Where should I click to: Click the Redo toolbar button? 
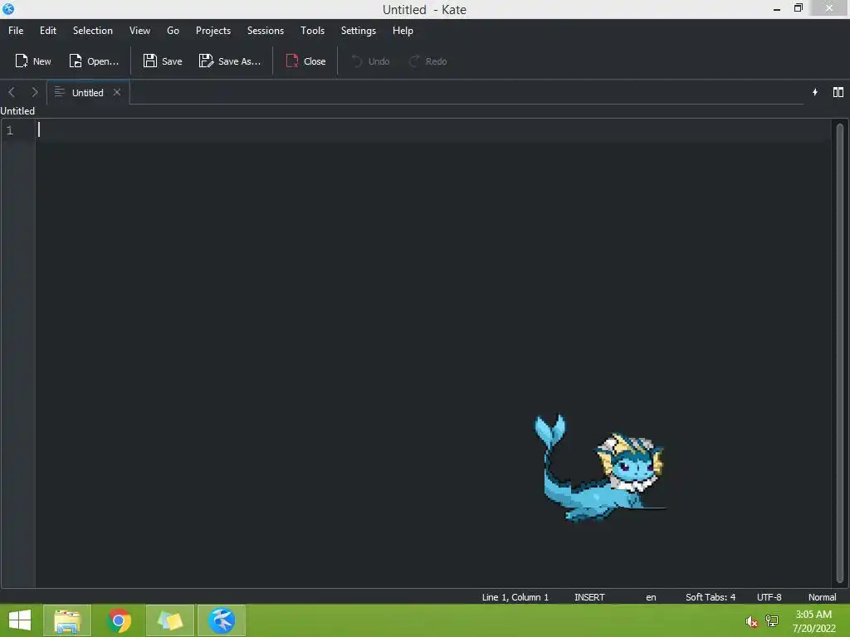(x=427, y=61)
